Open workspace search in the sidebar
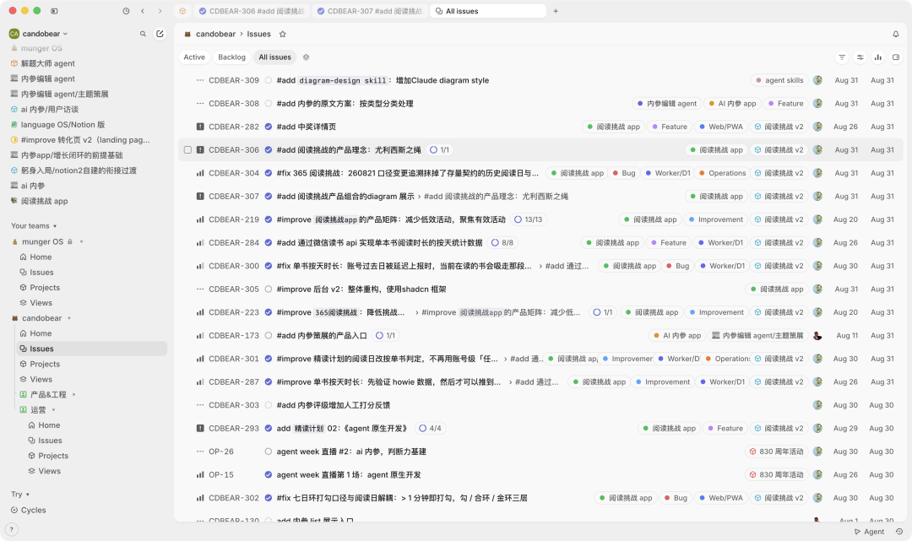 143,34
